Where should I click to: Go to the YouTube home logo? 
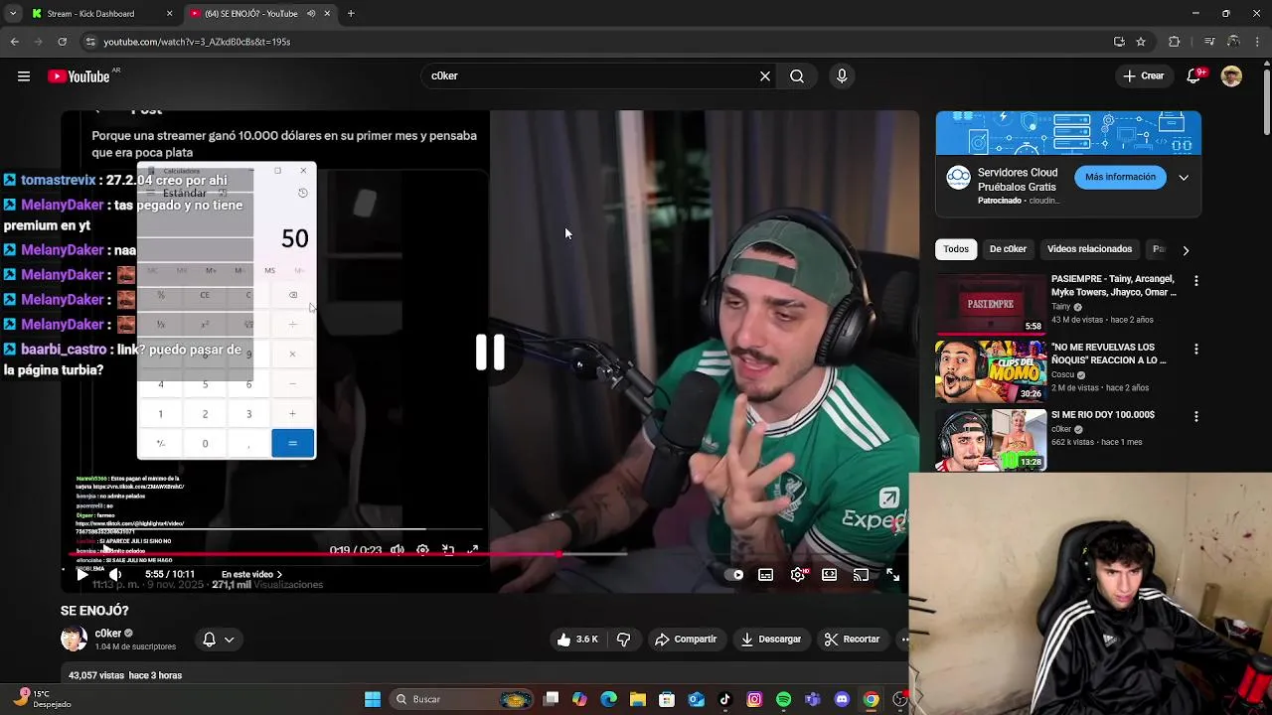(x=79, y=76)
